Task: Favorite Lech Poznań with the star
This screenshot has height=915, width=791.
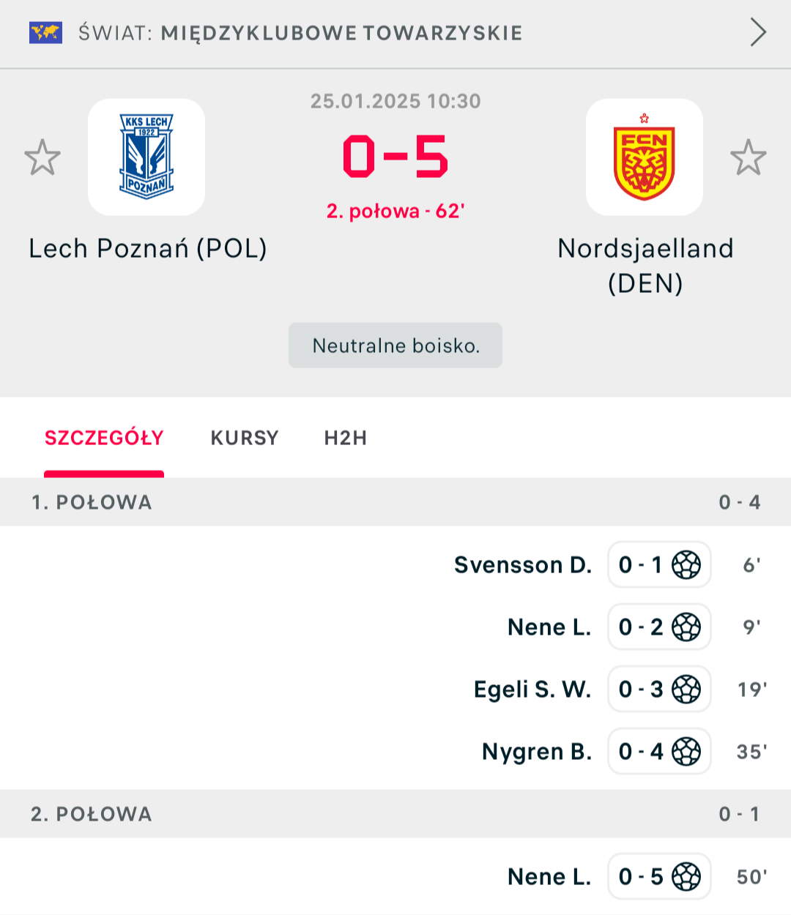Action: pyautogui.click(x=42, y=157)
